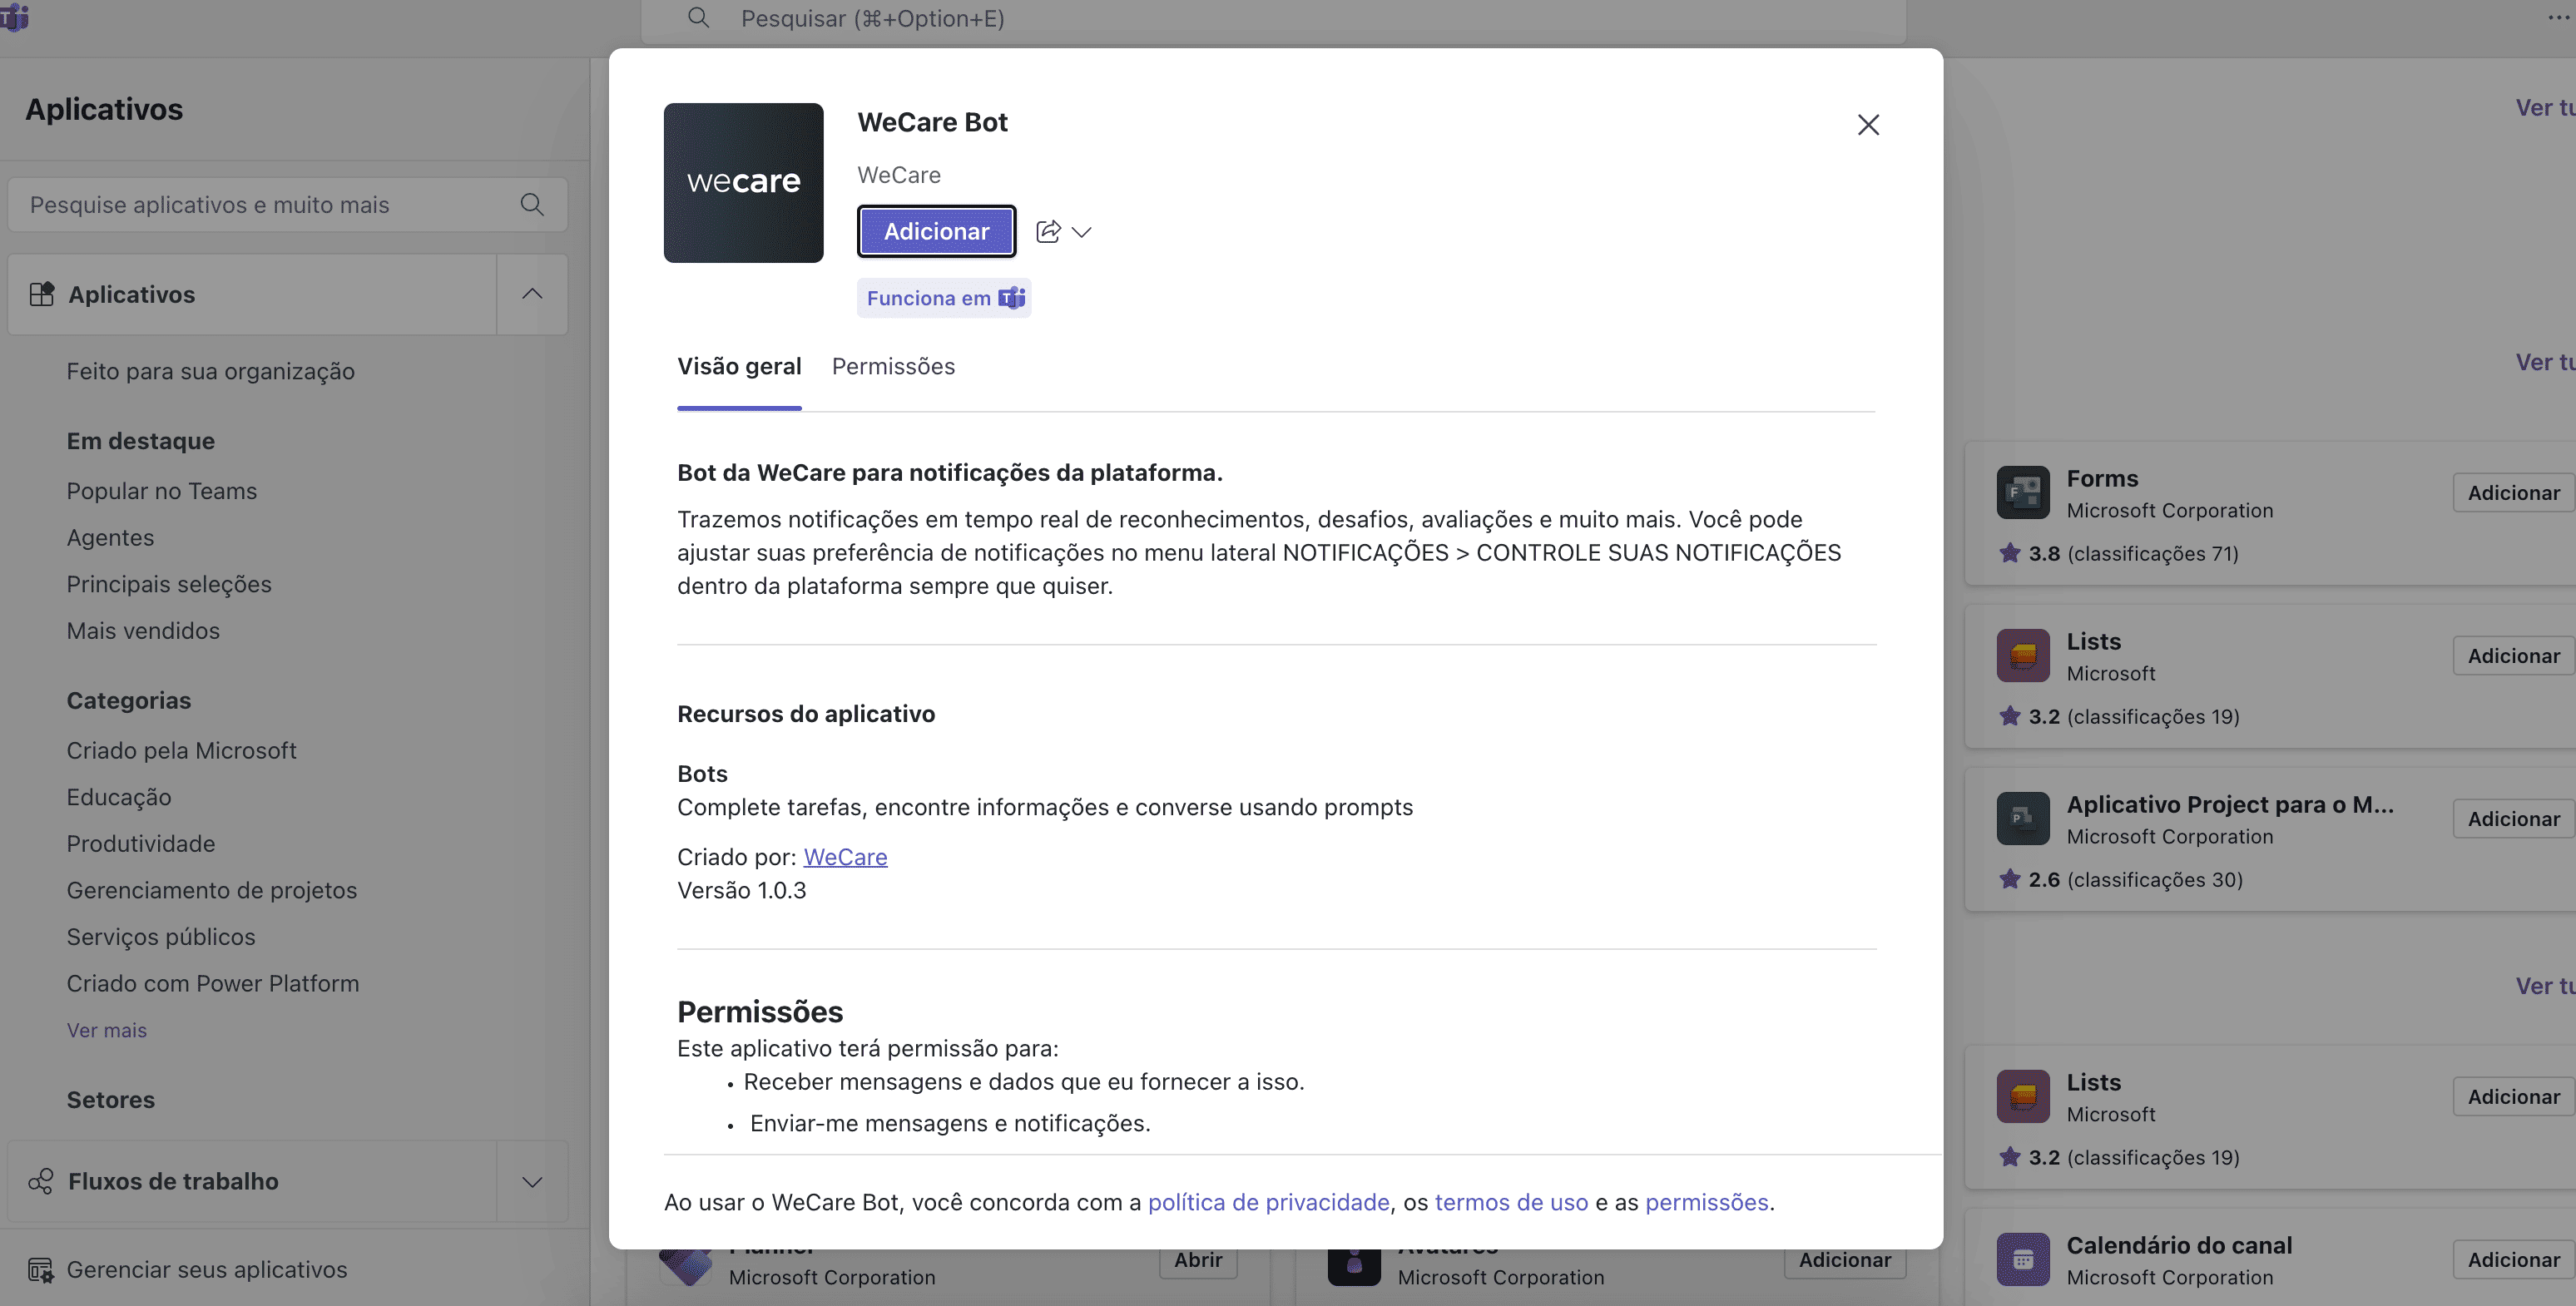The image size is (2576, 1306).
Task: Click the Calendário do canal app icon
Action: (x=2022, y=1260)
